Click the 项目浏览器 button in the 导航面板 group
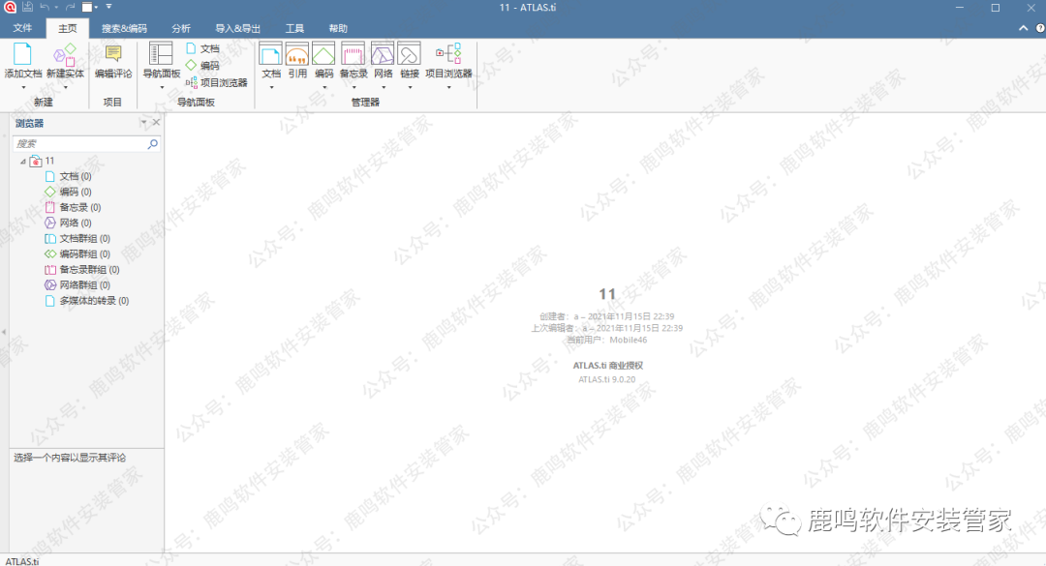Viewport: 1046px width, 566px height. [x=216, y=82]
